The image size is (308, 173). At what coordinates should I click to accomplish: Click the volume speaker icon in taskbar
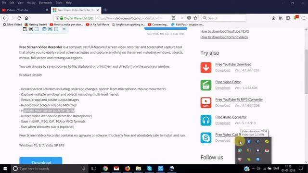258,169
